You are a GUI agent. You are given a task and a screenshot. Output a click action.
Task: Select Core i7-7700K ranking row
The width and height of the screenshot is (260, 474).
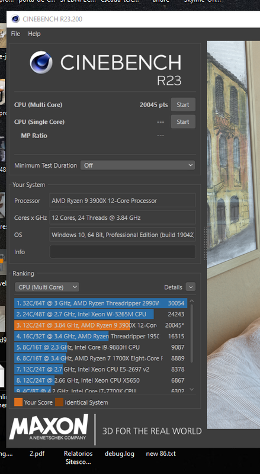pos(100,390)
